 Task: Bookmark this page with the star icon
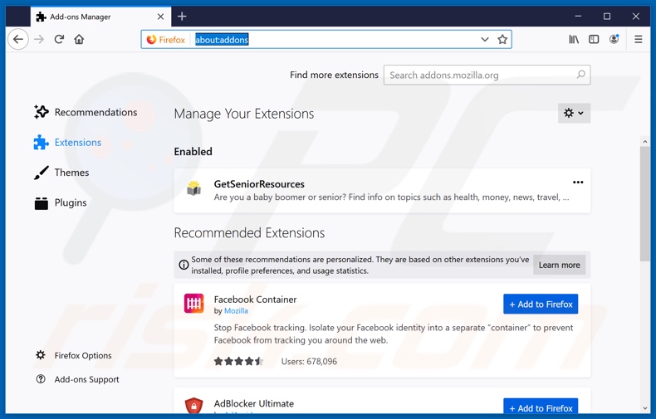(502, 40)
